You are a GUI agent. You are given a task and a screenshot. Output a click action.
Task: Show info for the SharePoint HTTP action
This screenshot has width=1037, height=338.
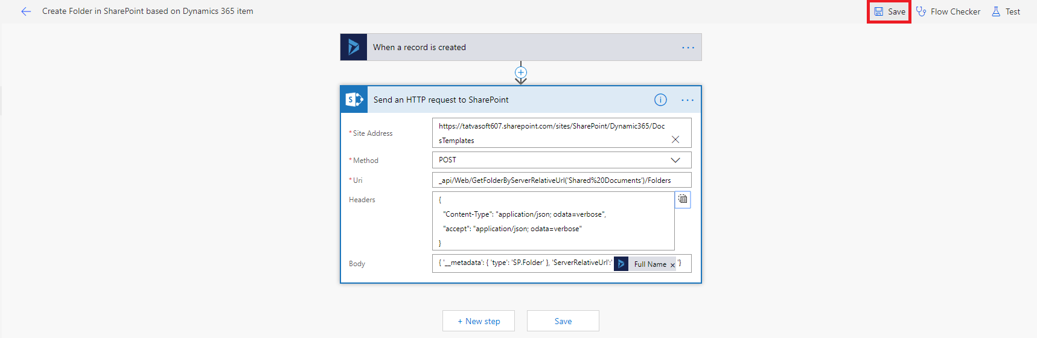pos(660,100)
